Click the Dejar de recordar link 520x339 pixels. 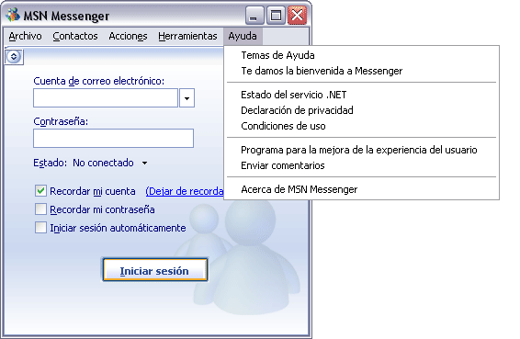185,191
